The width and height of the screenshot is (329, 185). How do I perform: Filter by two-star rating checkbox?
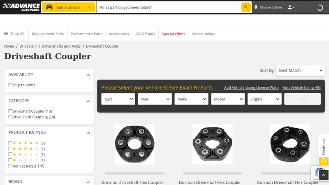10,154
